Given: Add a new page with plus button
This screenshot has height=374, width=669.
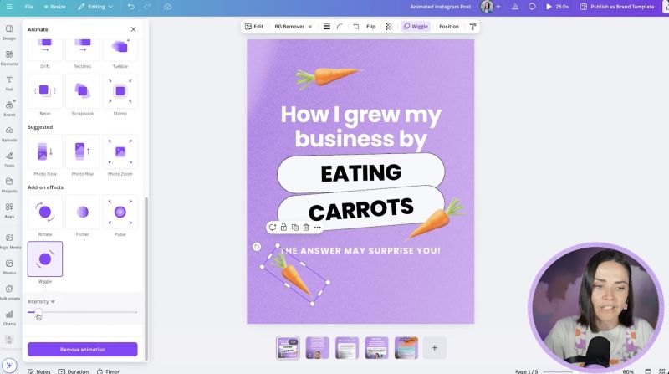Looking at the screenshot, I should (434, 347).
